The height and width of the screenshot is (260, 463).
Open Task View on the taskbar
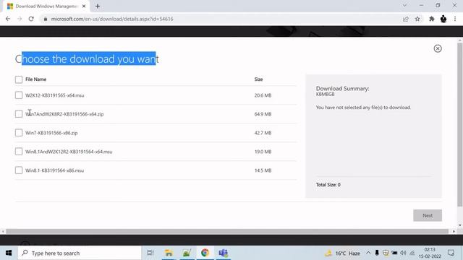[x=150, y=253]
